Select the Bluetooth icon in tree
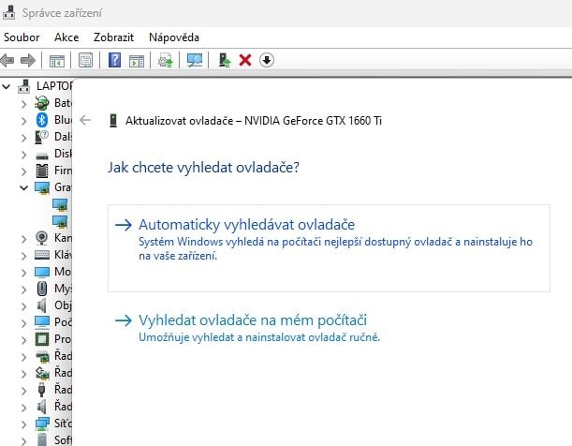572x446 pixels. [42, 120]
